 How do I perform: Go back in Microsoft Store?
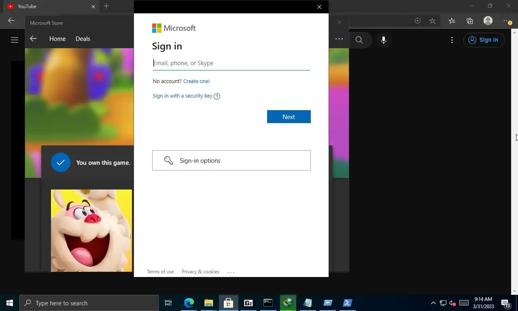(33, 39)
